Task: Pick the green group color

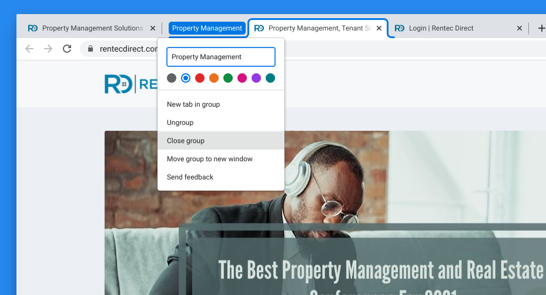Action: pos(228,78)
